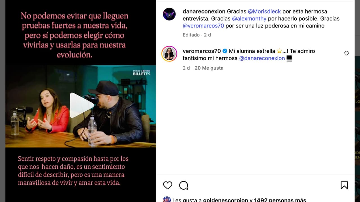The height and width of the screenshot is (202, 360).
Task: Click the danareconexion username in the caption
Action: click(x=204, y=12)
